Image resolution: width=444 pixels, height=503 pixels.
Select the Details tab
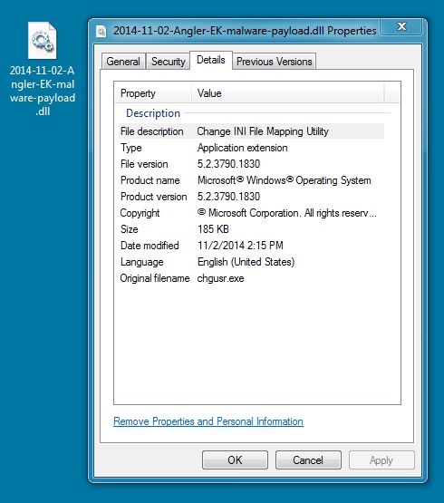click(x=211, y=60)
